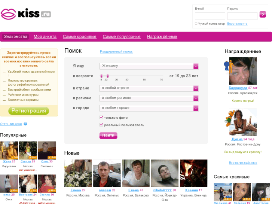Open new user алесей 32 photo

(107, 173)
